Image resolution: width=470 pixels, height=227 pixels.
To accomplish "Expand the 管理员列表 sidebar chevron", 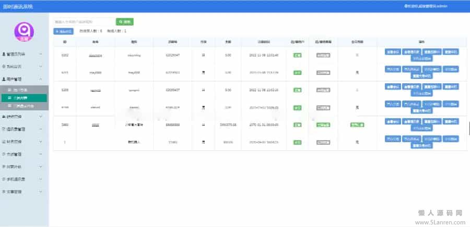I will pos(41,54).
